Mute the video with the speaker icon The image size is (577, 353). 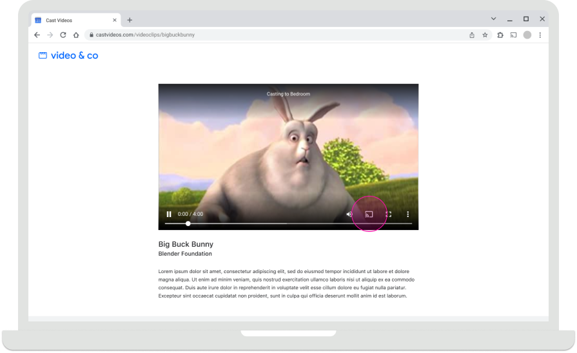pyautogui.click(x=349, y=214)
